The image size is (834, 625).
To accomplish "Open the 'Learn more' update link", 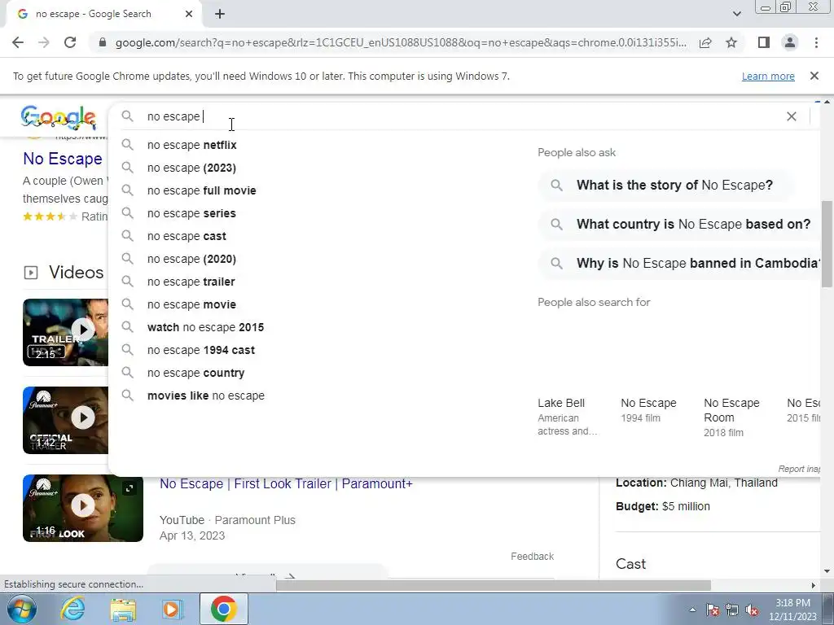I will point(768,76).
